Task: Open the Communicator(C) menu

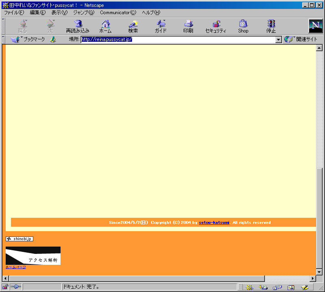Action: click(118, 13)
